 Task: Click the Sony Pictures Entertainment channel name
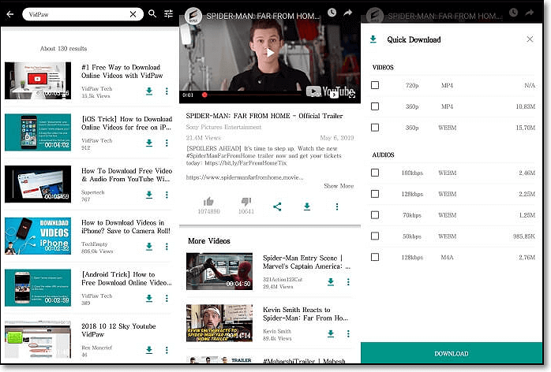coord(223,127)
